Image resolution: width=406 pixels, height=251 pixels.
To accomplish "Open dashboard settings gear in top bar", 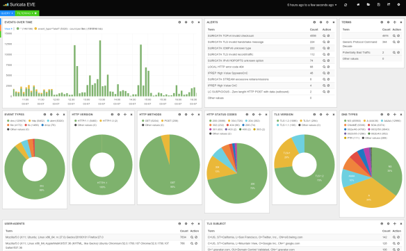I will pos(398,5).
